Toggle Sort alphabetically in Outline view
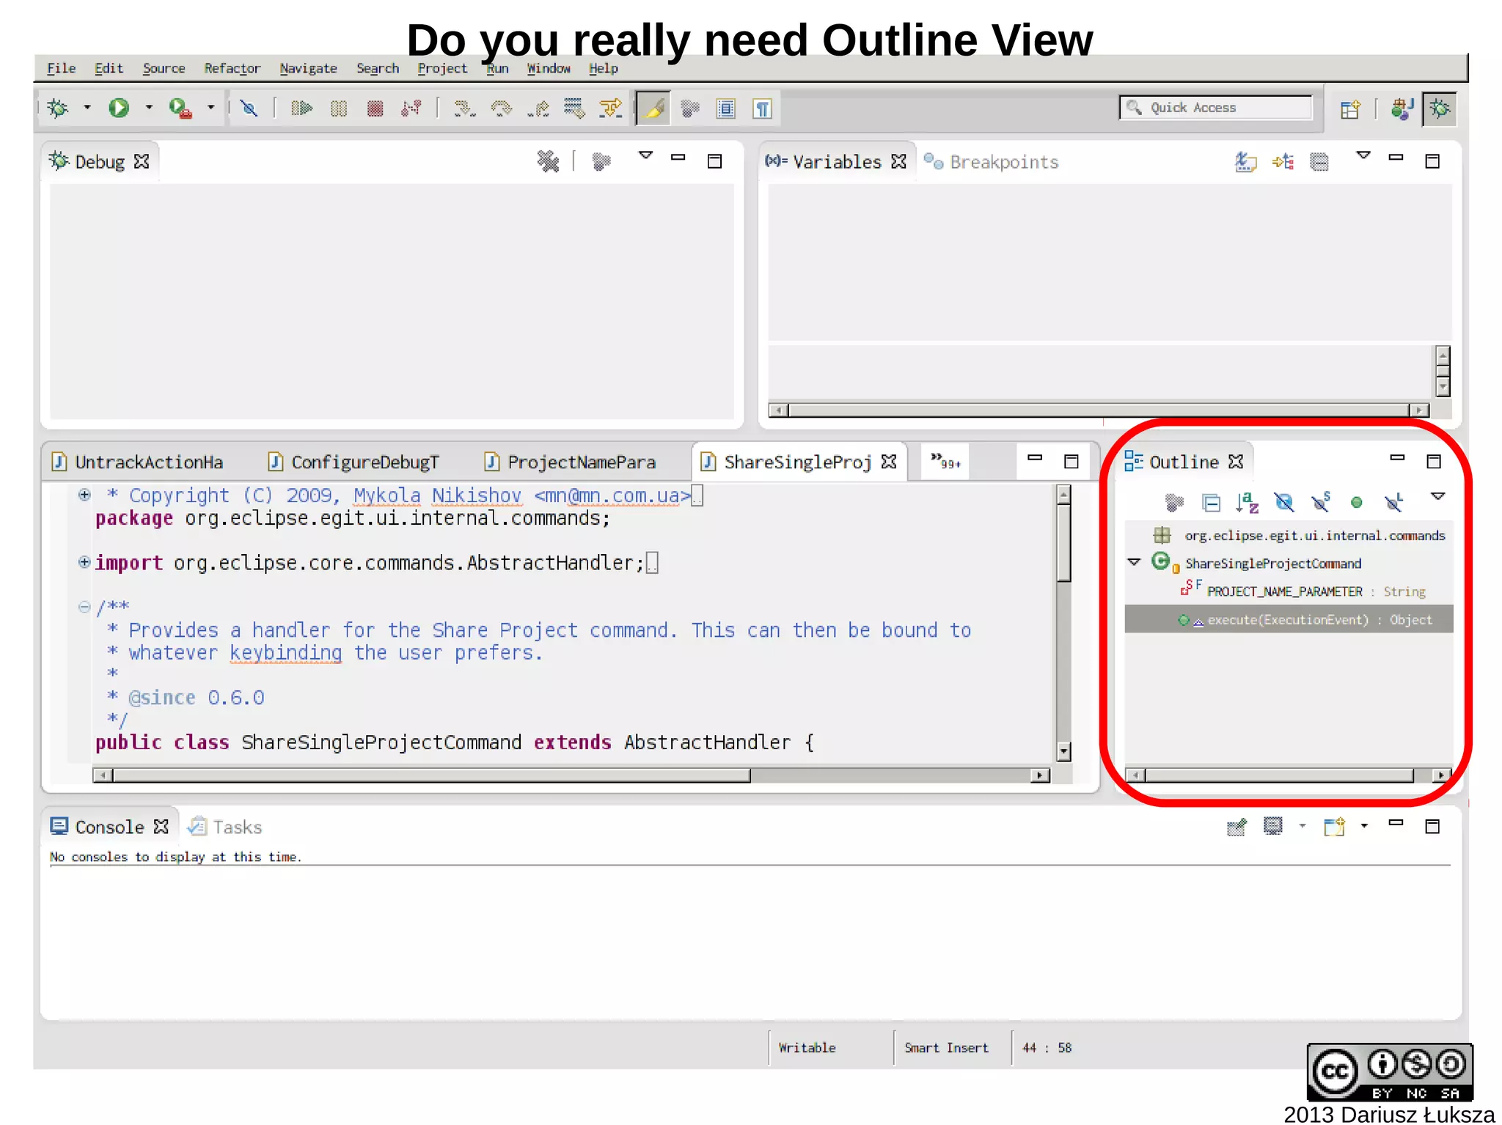 (1247, 503)
